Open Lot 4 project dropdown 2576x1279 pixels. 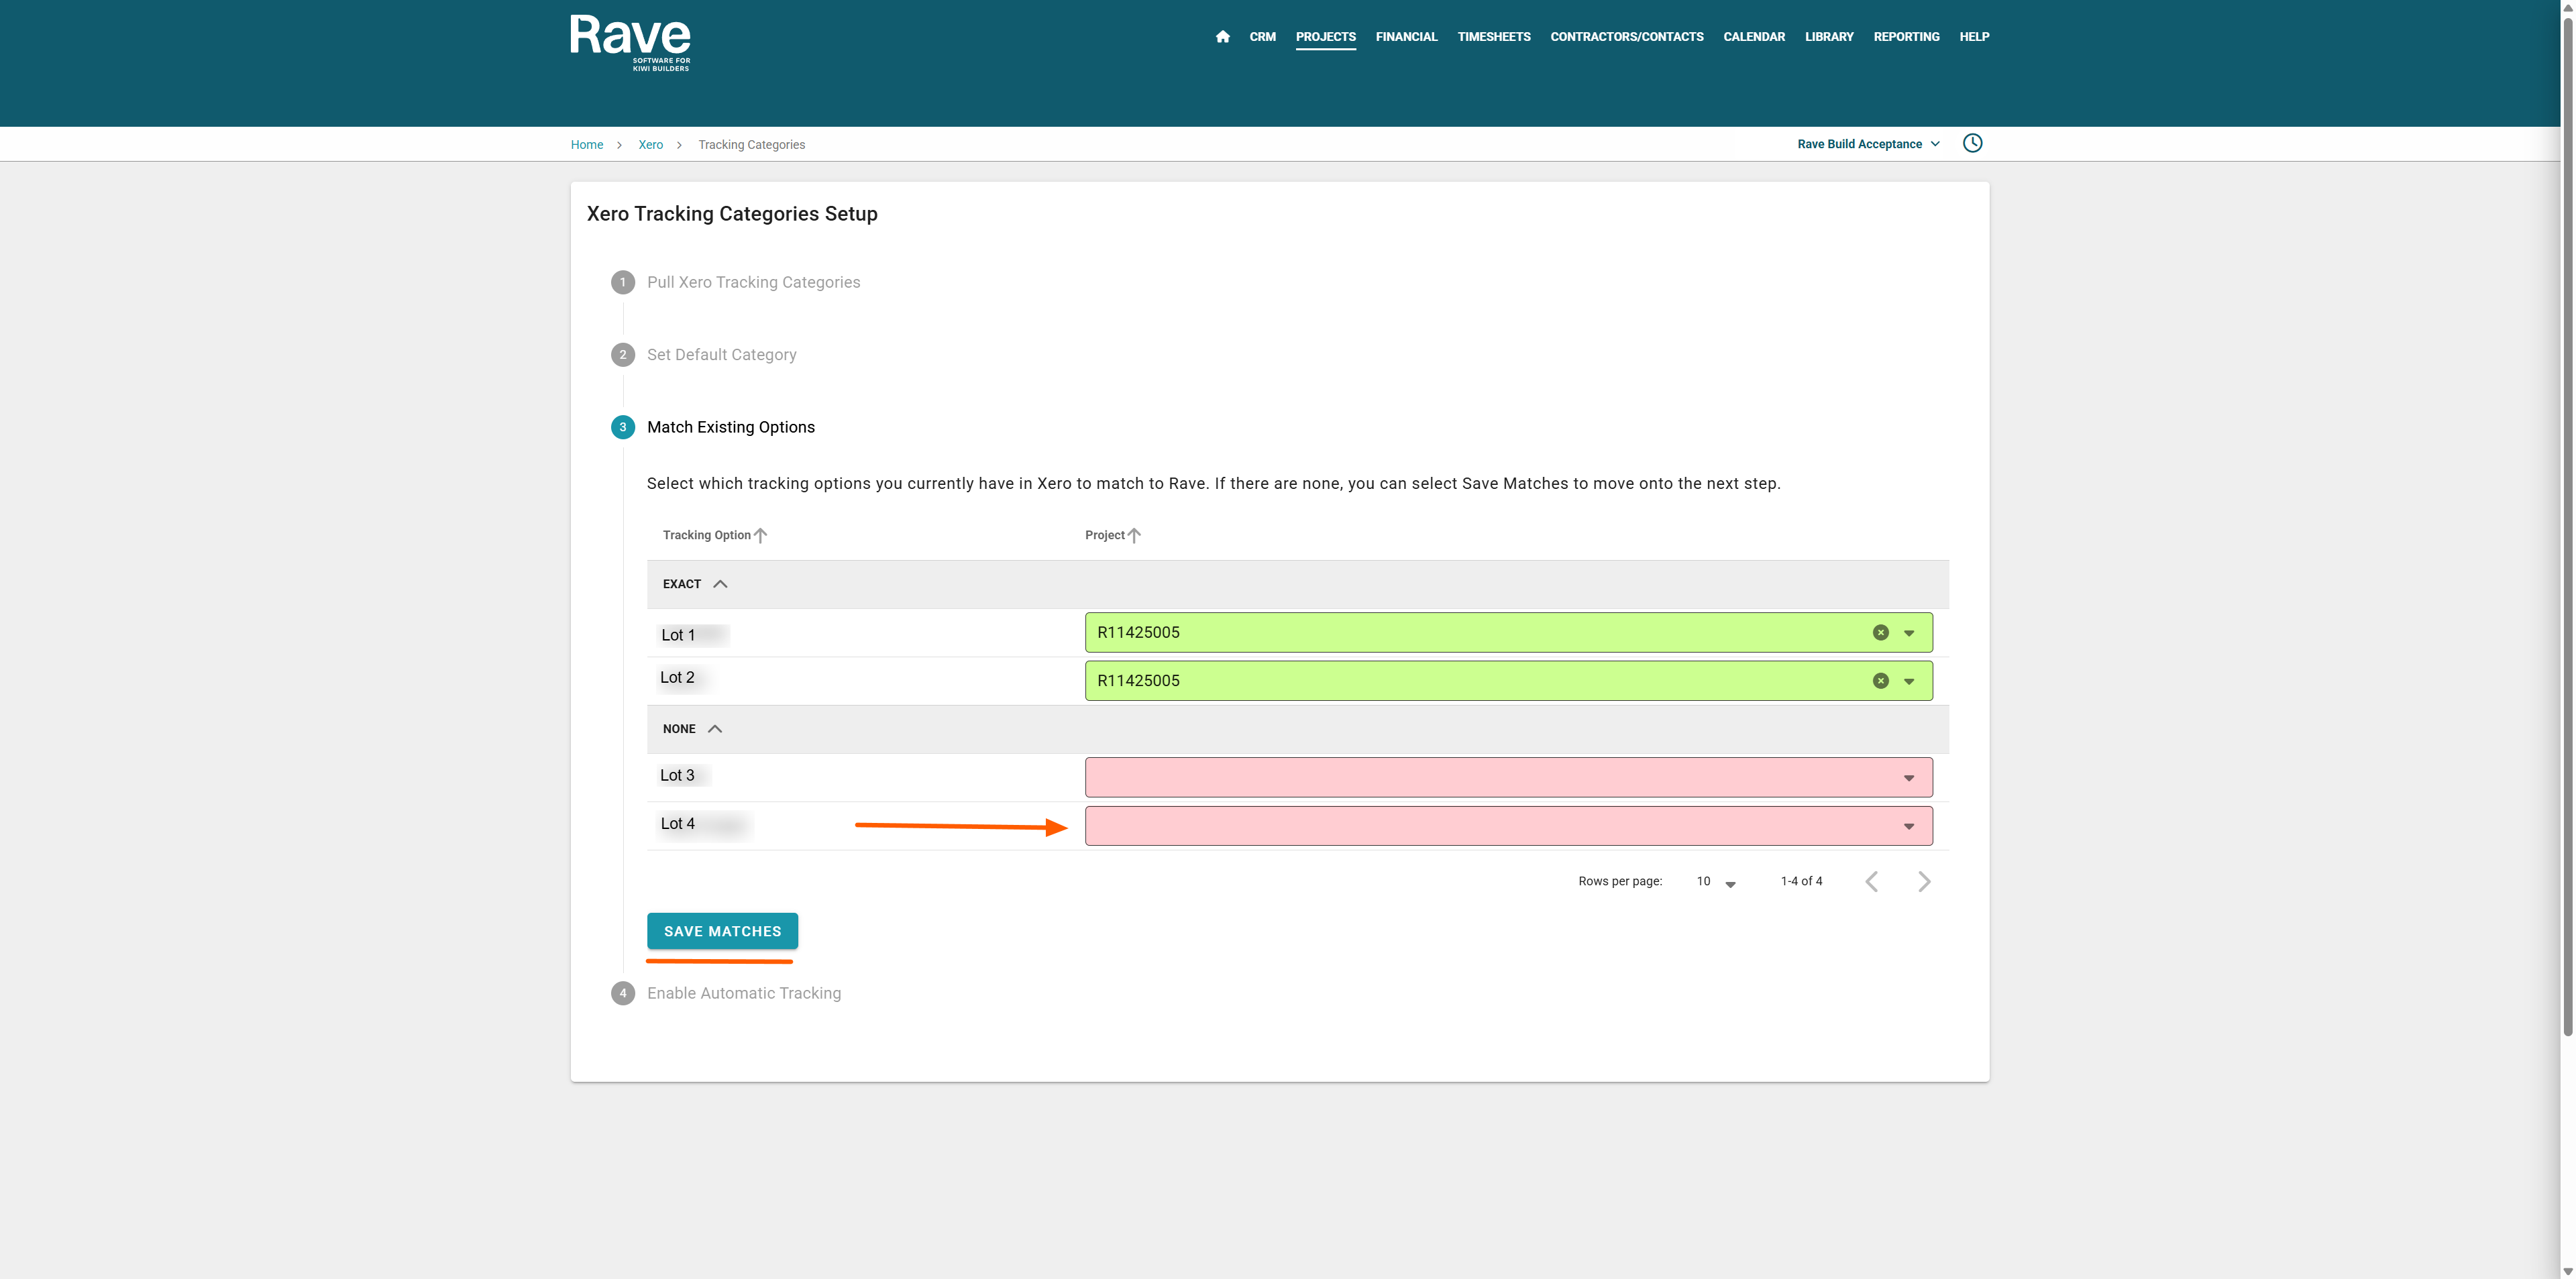1908,826
